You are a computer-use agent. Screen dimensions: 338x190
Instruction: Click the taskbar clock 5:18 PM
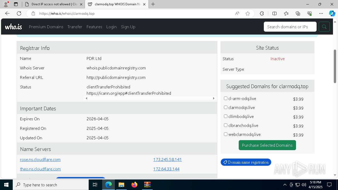tap(316, 185)
